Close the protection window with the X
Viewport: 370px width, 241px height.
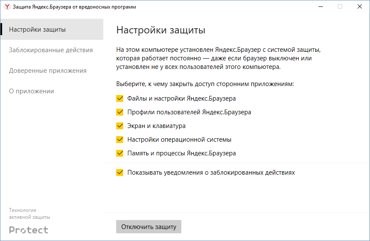360,6
